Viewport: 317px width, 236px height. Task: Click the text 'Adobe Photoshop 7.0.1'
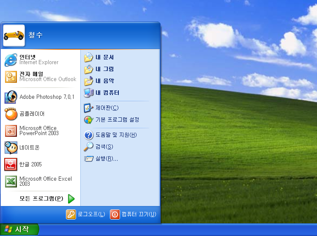pyautogui.click(x=47, y=97)
